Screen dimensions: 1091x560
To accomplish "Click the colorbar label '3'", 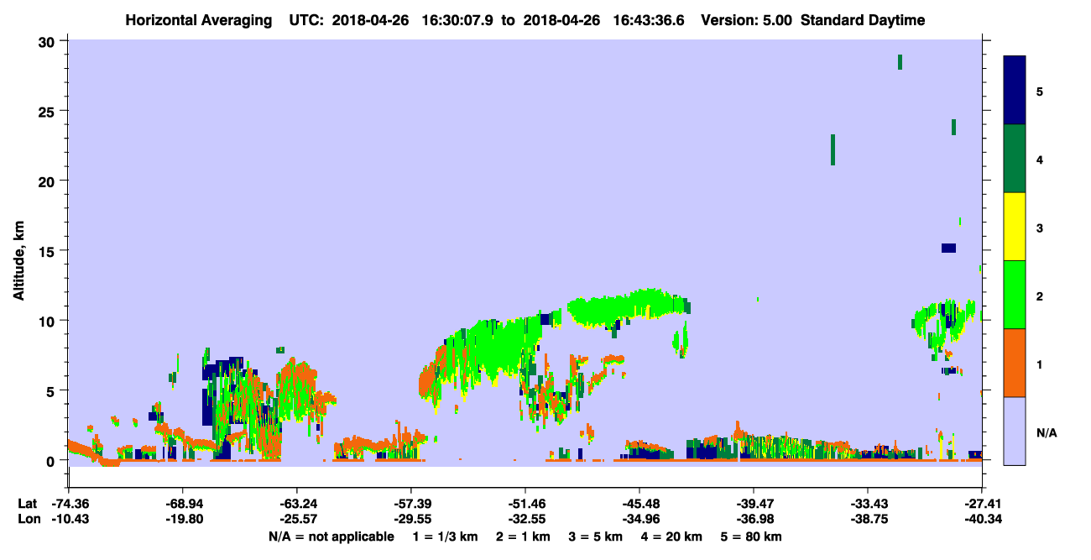I will [1040, 228].
